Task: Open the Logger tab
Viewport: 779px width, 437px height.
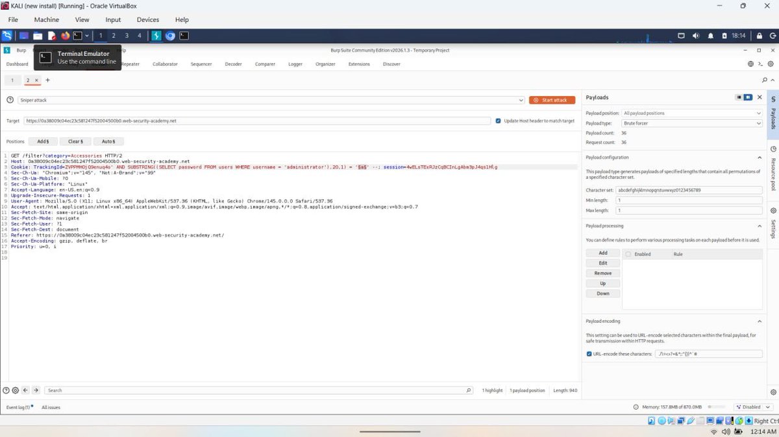Action: 295,64
